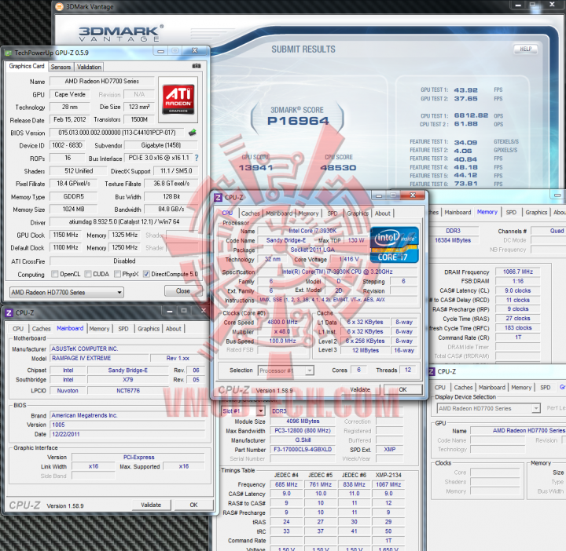The image size is (566, 551).
Task: Click OK in the front CPU-Z window
Action: [402, 389]
